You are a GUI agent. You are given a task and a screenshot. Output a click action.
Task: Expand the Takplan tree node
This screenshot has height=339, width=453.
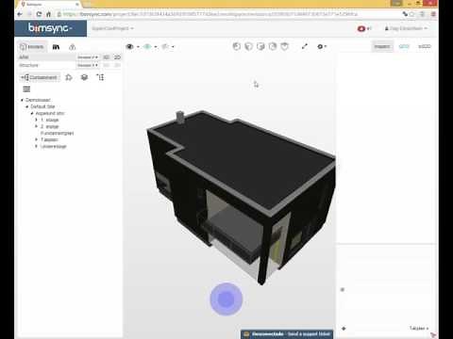point(37,139)
